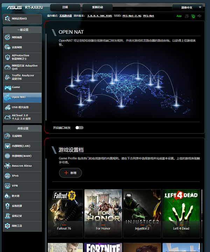Click the Game controller icon
Screen dimensions: 210x252
8,88
